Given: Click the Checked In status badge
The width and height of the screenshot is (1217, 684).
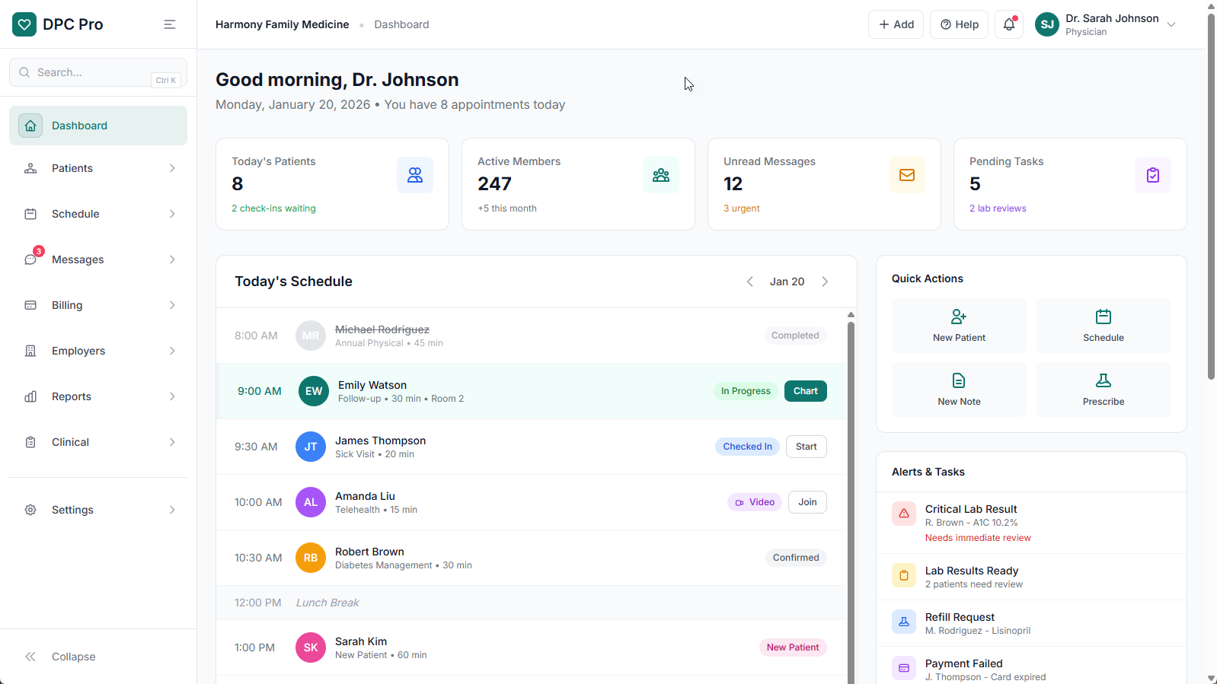Looking at the screenshot, I should pyautogui.click(x=747, y=447).
